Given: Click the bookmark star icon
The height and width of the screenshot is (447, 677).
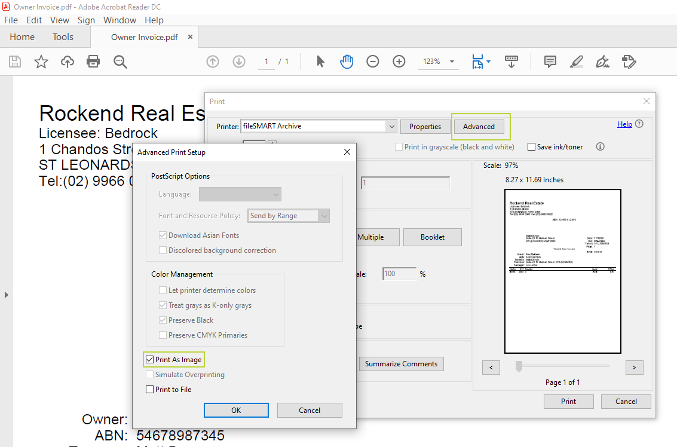Looking at the screenshot, I should point(41,62).
